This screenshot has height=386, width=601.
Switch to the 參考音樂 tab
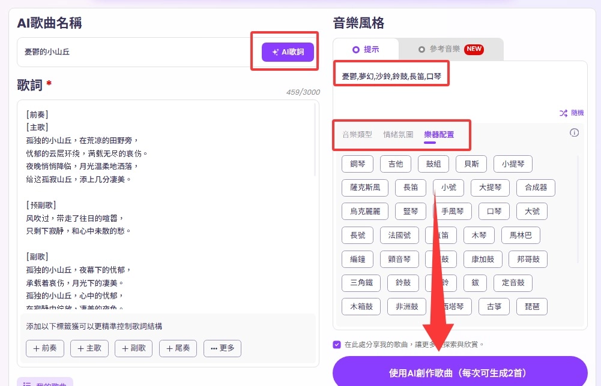click(x=443, y=50)
